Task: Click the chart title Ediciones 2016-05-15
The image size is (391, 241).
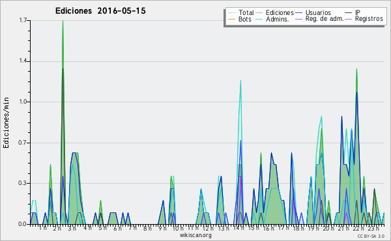Action: [x=100, y=11]
